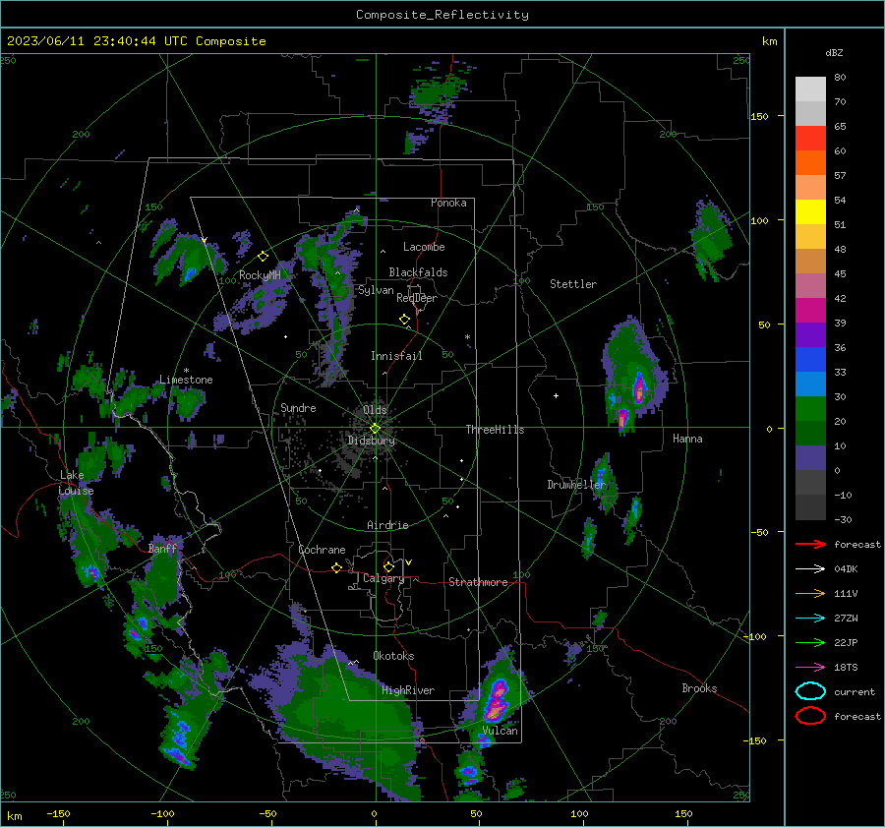The image size is (885, 827).
Task: Select the yellow 51-54 dBZ swatch
Action: pos(810,211)
